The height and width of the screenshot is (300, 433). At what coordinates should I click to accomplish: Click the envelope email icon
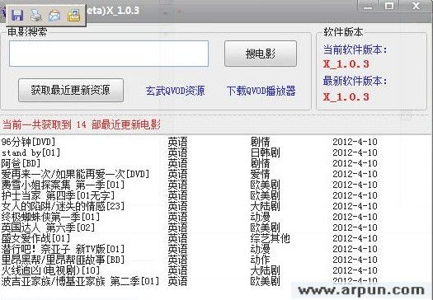(54, 15)
